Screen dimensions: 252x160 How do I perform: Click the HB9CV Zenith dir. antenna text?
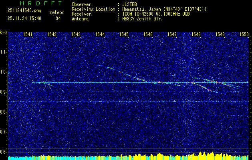(x=144, y=18)
